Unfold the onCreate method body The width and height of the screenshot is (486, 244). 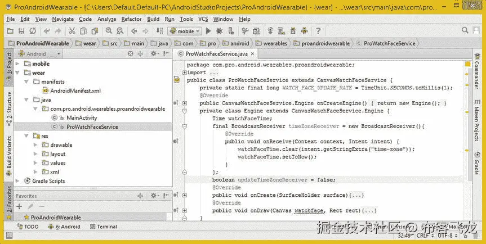pyautogui.click(x=184, y=195)
